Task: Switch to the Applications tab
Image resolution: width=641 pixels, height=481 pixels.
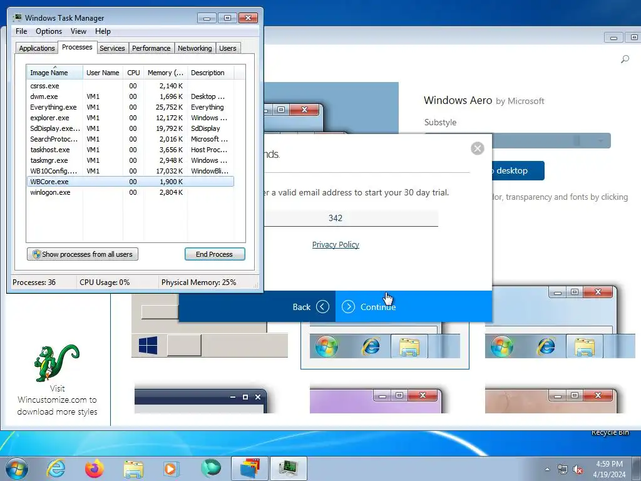Action: point(37,48)
